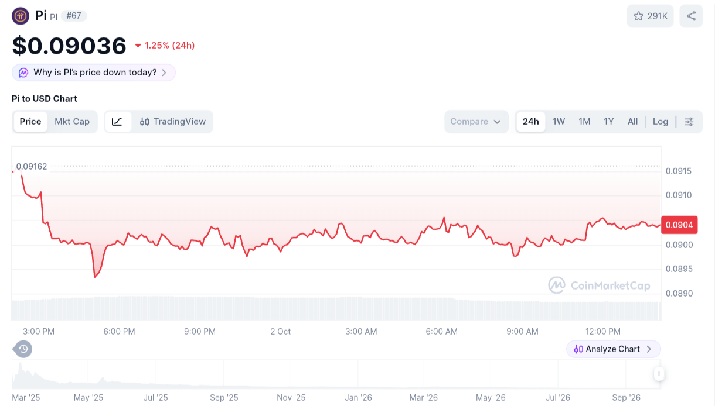The width and height of the screenshot is (715, 406).
Task: Open the Compare dropdown
Action: tap(476, 122)
